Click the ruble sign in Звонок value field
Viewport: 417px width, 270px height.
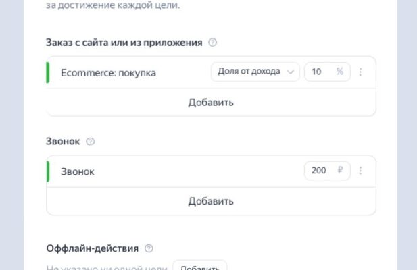(x=340, y=171)
